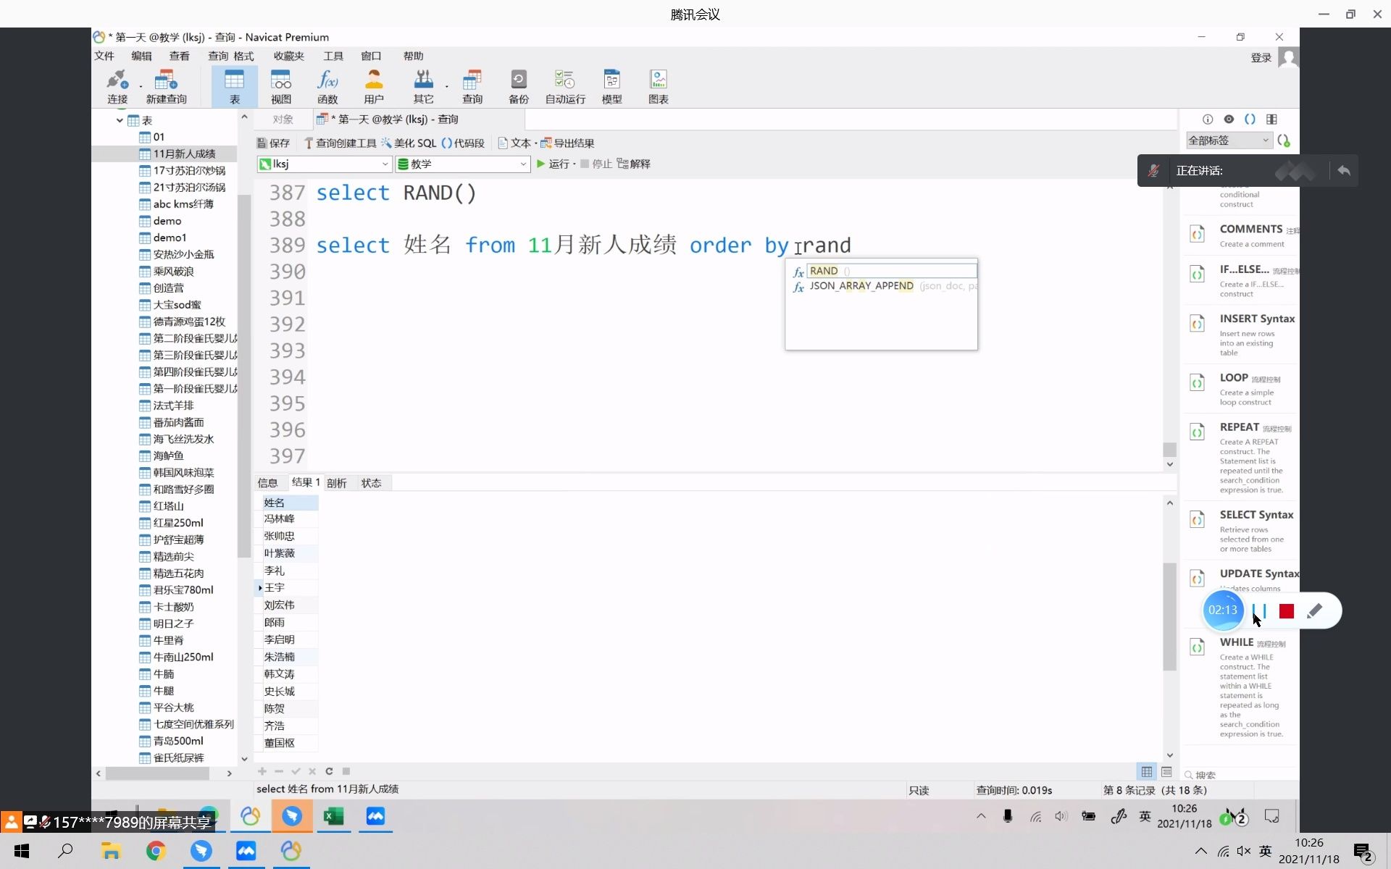Screen dimensions: 1391x869
Task: Open the 收藏夹 menu
Action: click(288, 56)
